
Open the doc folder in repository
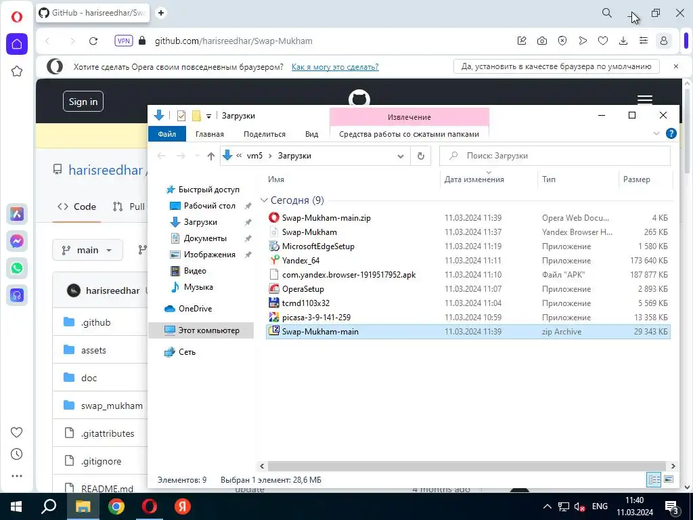pos(89,378)
